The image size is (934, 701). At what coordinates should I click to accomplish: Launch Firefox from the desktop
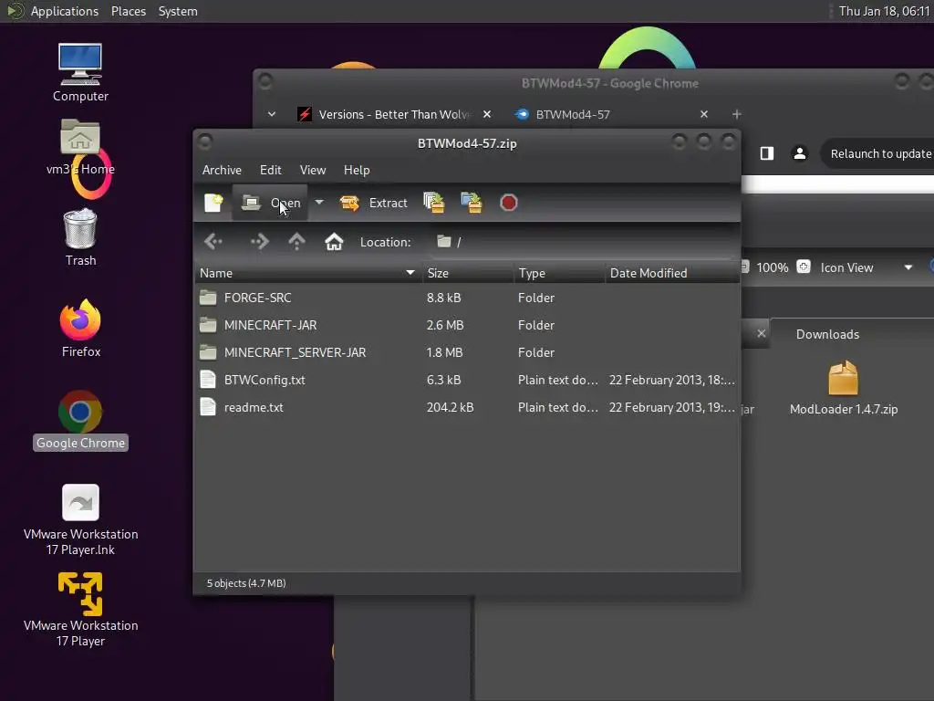81,328
